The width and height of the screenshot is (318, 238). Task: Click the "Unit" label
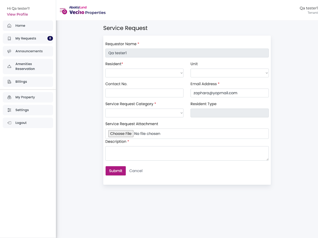(x=194, y=64)
